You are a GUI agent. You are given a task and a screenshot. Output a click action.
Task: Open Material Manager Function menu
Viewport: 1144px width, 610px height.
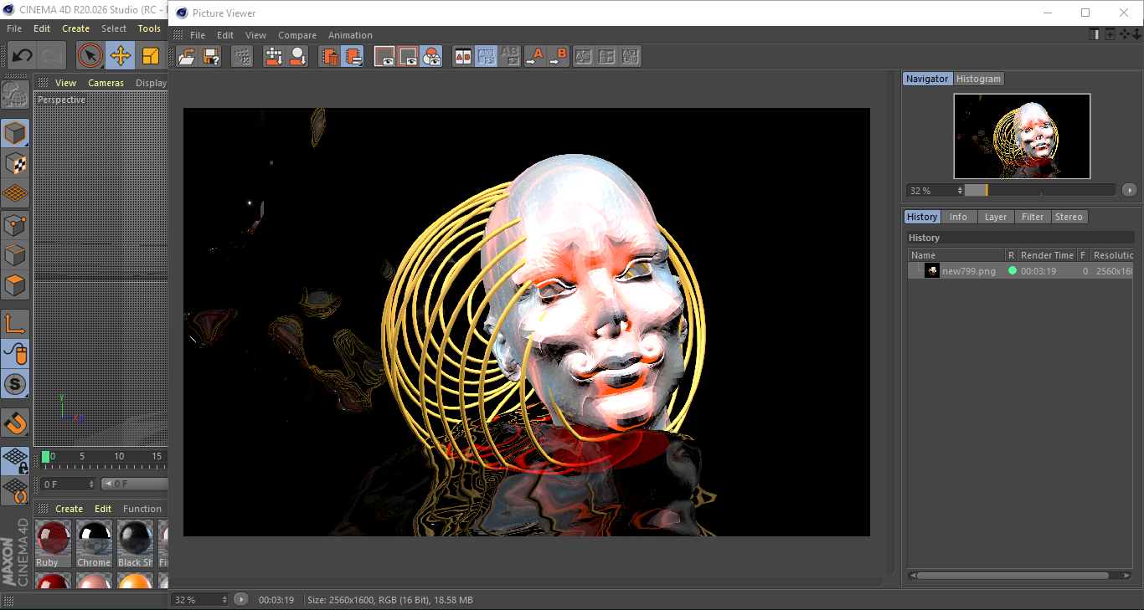click(142, 509)
